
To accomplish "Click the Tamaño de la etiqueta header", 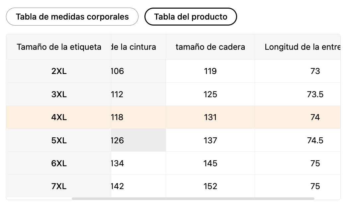I will 59,47.
